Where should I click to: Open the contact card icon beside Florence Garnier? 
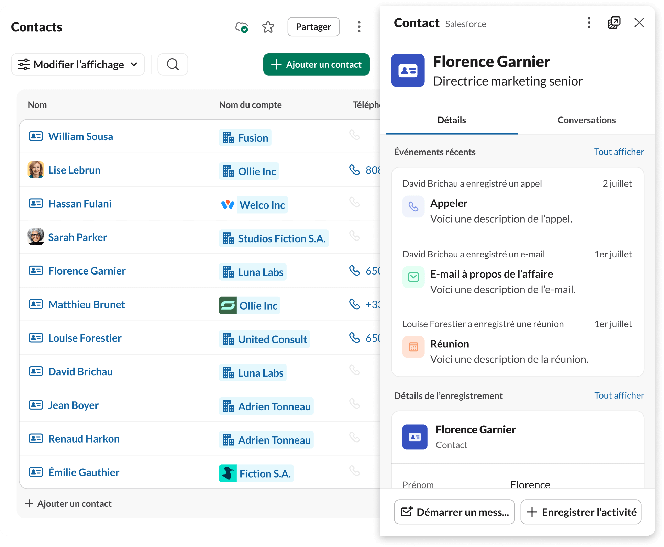(35, 270)
